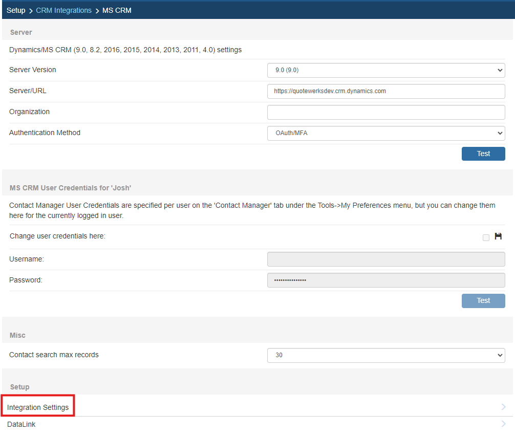Expand Integration Settings via its right chevron
Image resolution: width=515 pixels, height=436 pixels.
(504, 407)
